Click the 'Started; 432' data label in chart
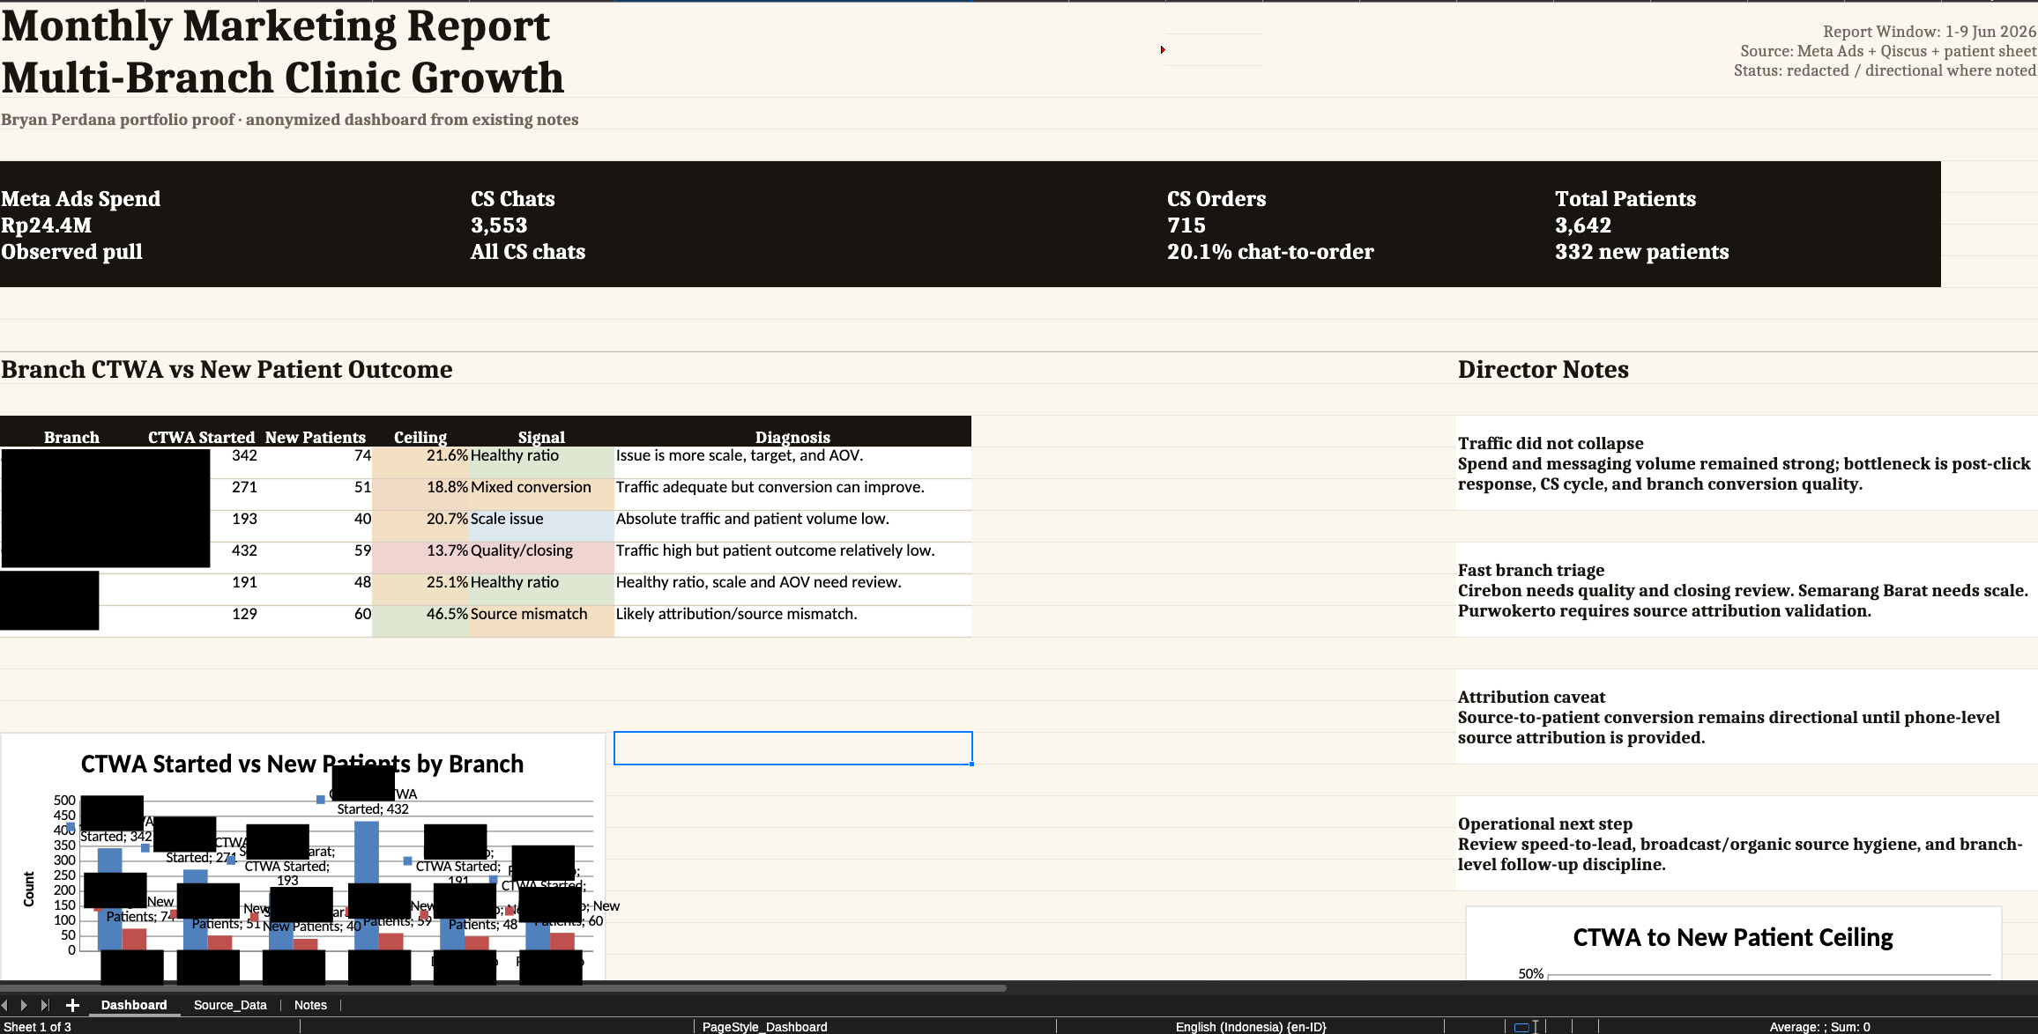Screen dimensions: 2038x1034 (373, 809)
